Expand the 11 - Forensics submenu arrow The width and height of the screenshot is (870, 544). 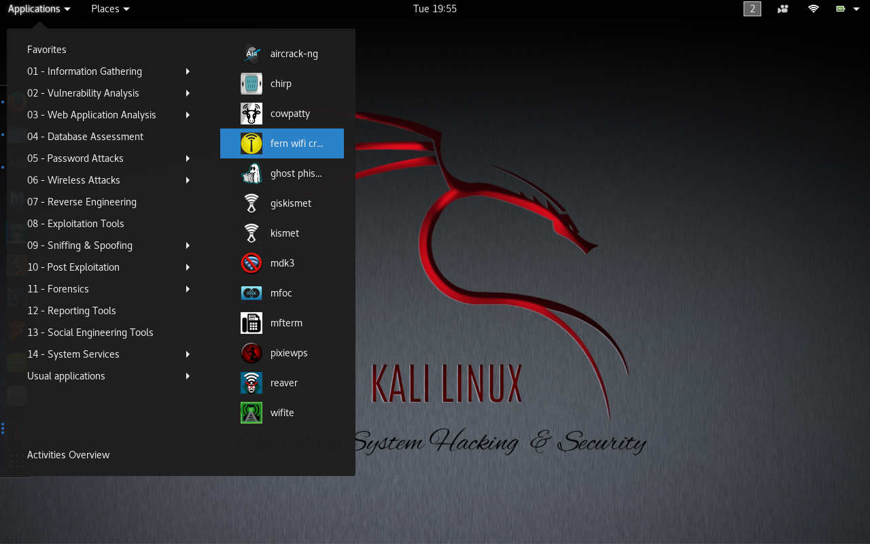pyautogui.click(x=188, y=289)
